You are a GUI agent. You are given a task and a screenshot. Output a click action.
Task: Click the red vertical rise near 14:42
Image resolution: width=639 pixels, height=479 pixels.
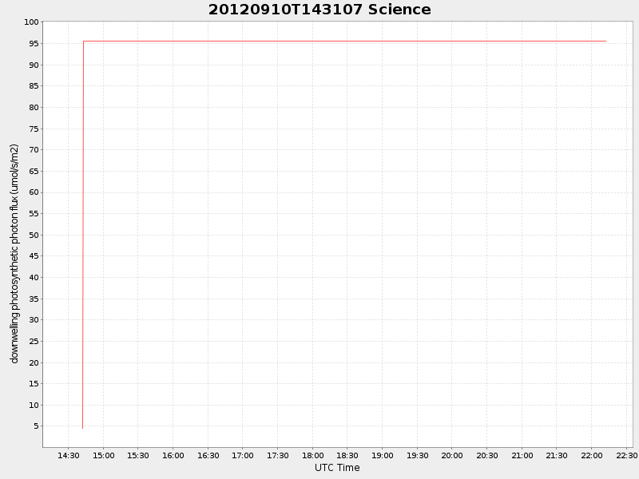[x=83, y=235]
